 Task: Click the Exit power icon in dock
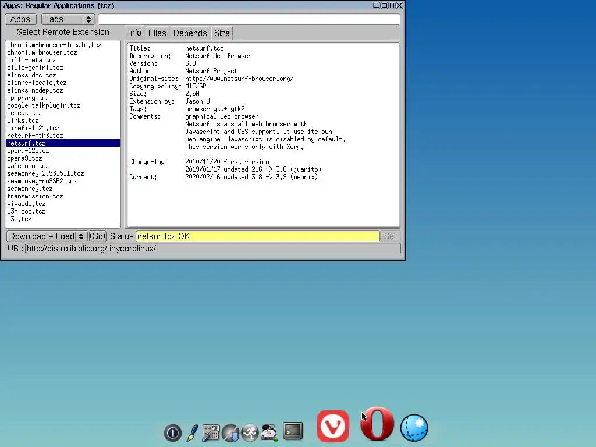click(172, 432)
